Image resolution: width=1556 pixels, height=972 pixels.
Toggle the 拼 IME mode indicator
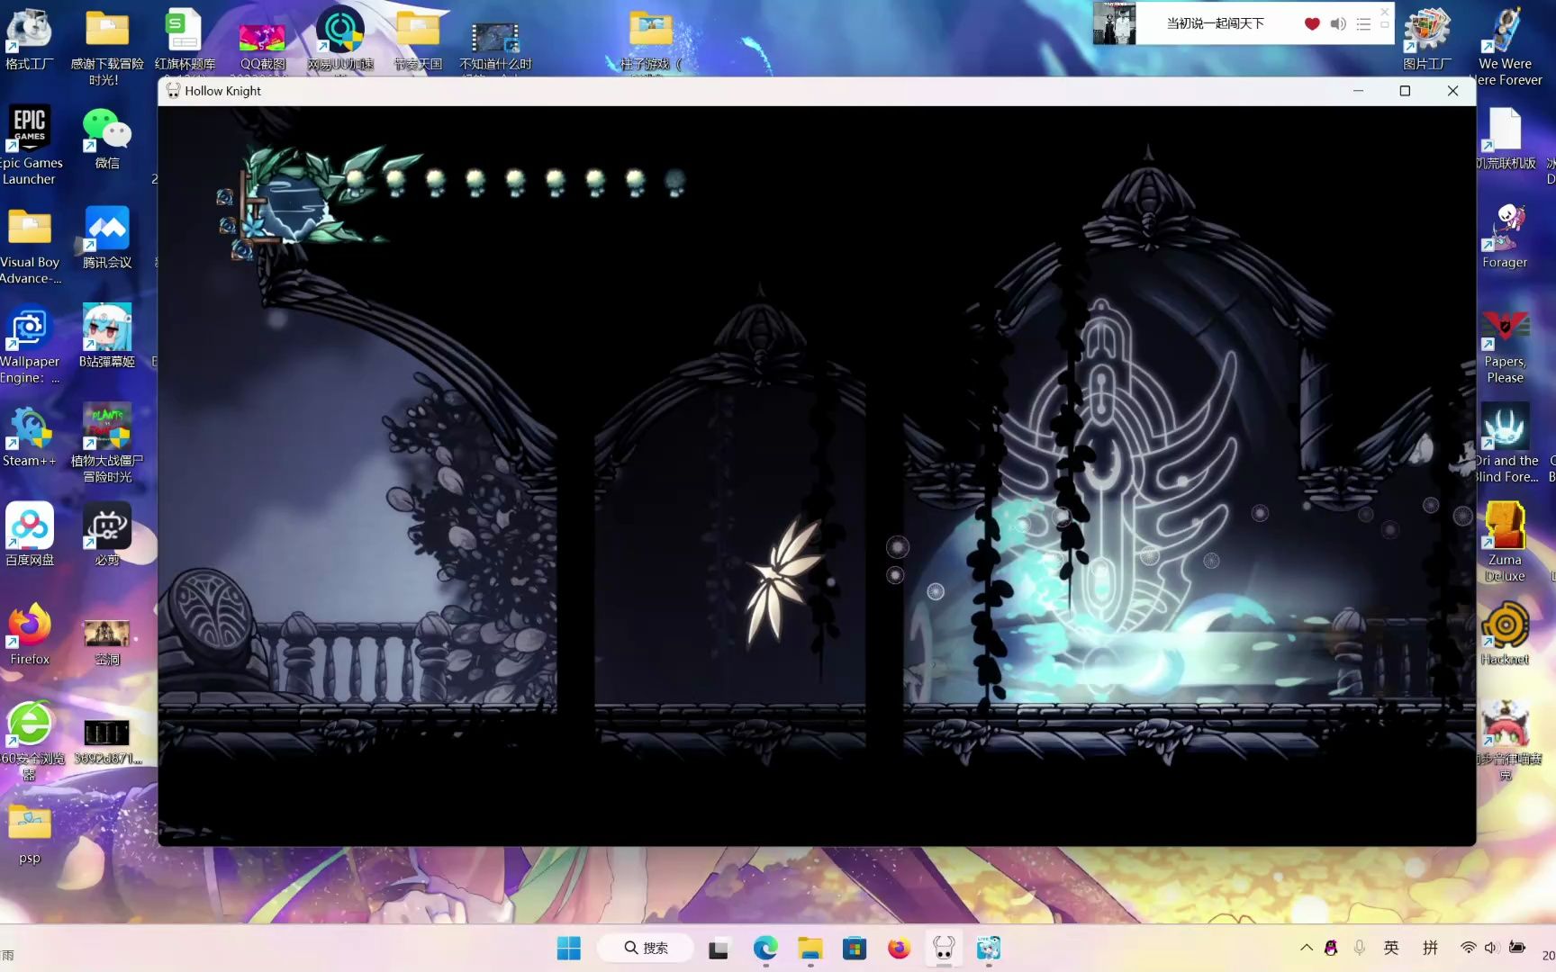coord(1430,948)
